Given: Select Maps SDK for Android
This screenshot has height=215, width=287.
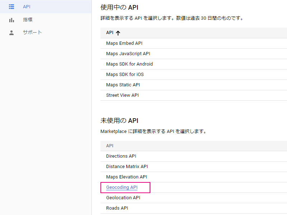Looking at the screenshot, I should pos(129,64).
